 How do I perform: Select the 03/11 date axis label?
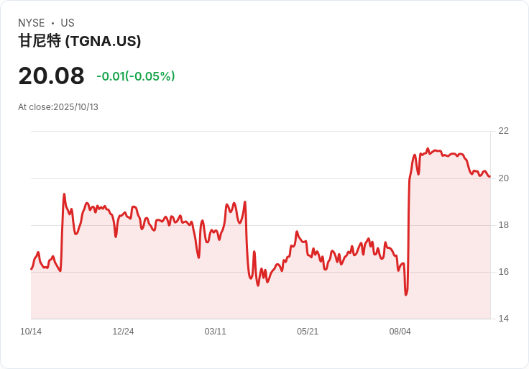coord(216,332)
